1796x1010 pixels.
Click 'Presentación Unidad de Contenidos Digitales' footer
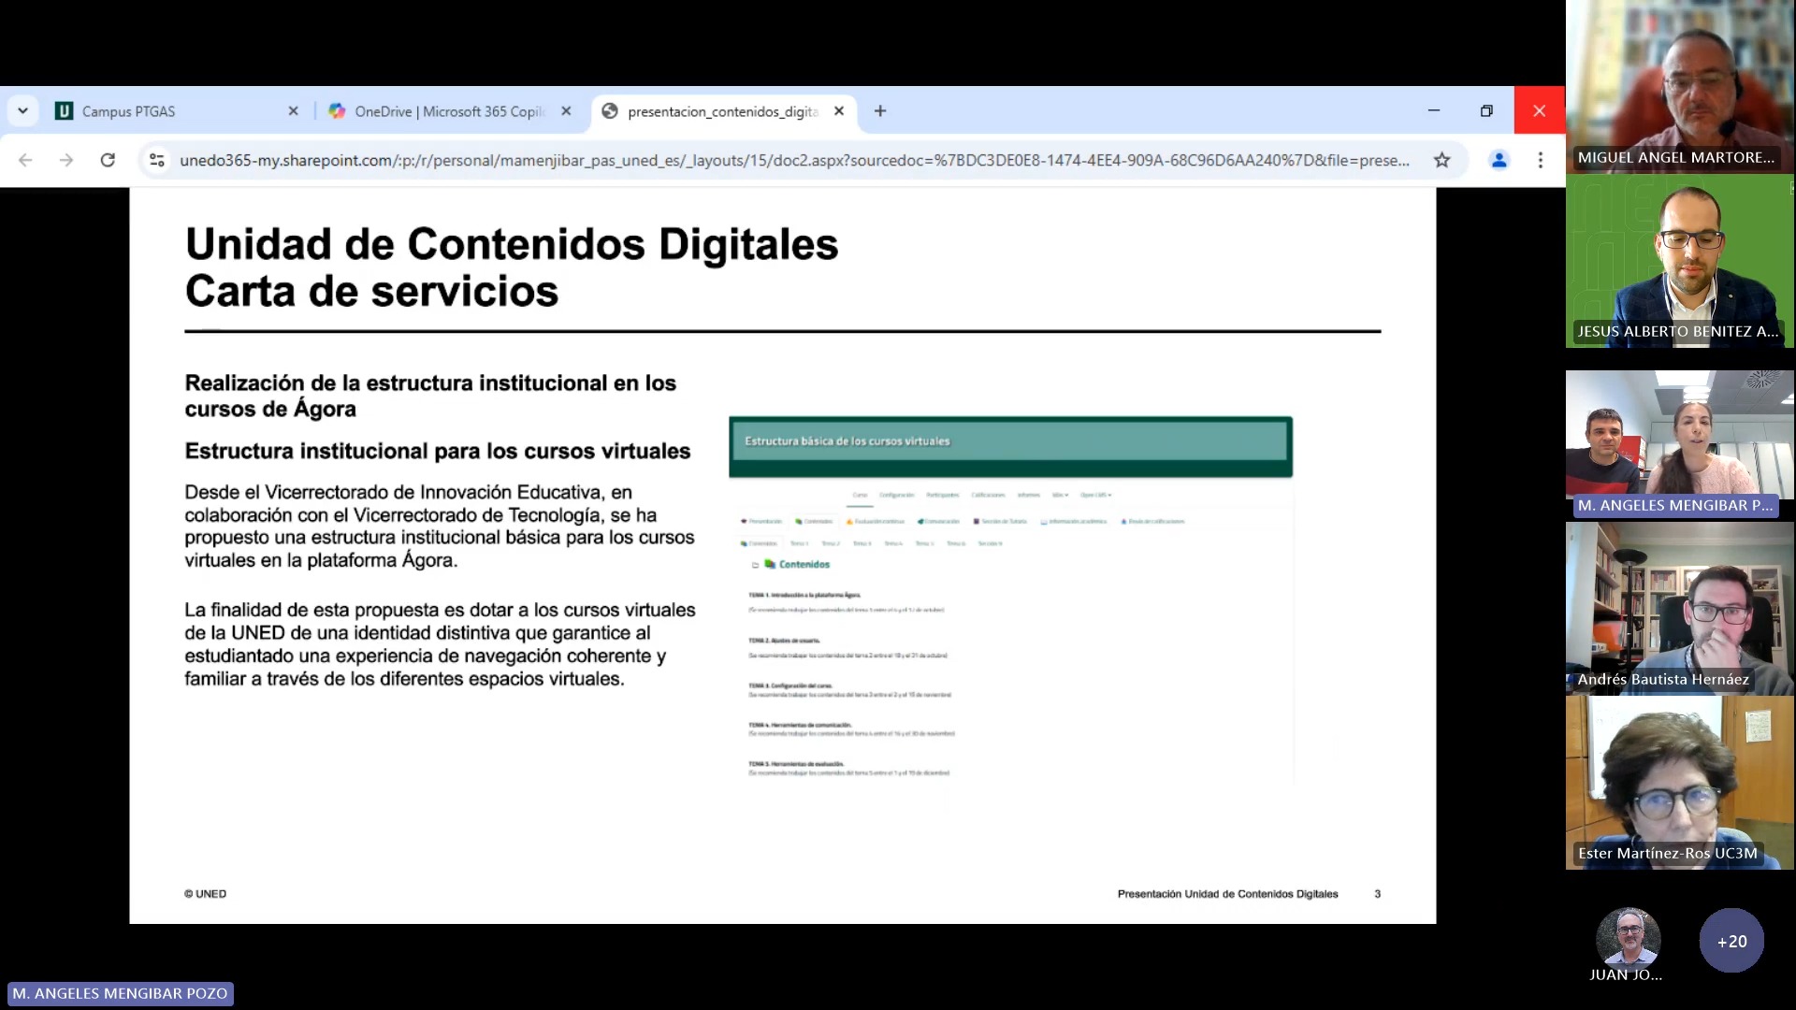tap(1227, 894)
